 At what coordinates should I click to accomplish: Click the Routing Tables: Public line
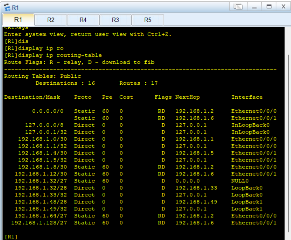(43, 76)
